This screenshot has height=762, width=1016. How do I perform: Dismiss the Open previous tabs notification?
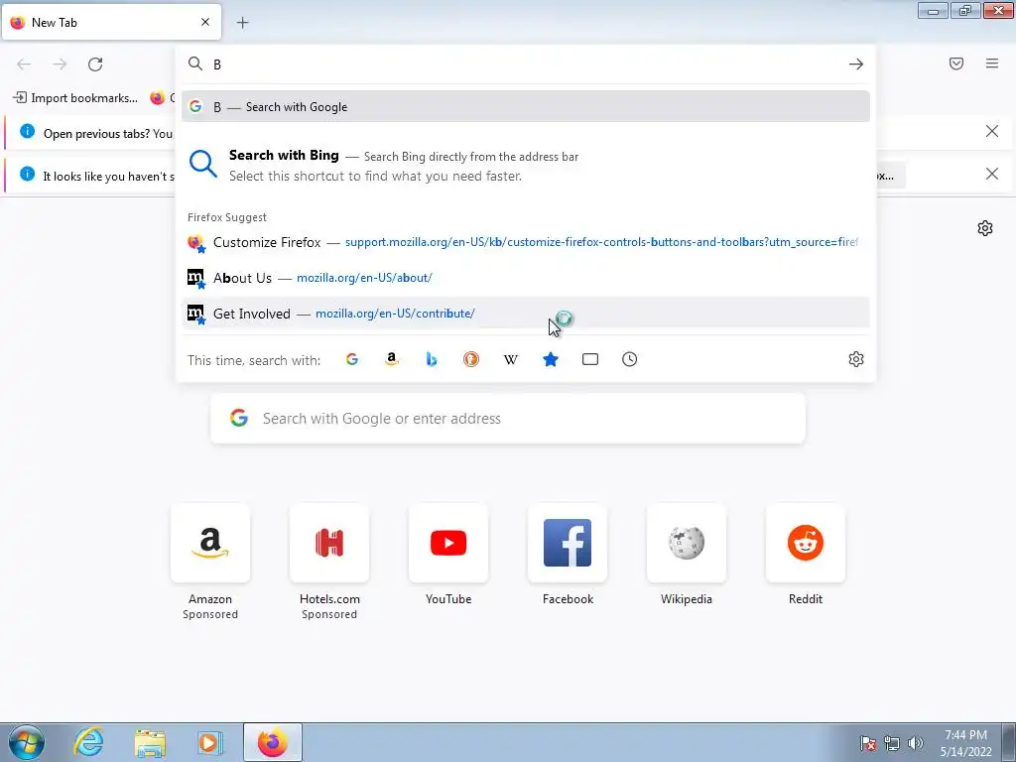click(x=992, y=132)
